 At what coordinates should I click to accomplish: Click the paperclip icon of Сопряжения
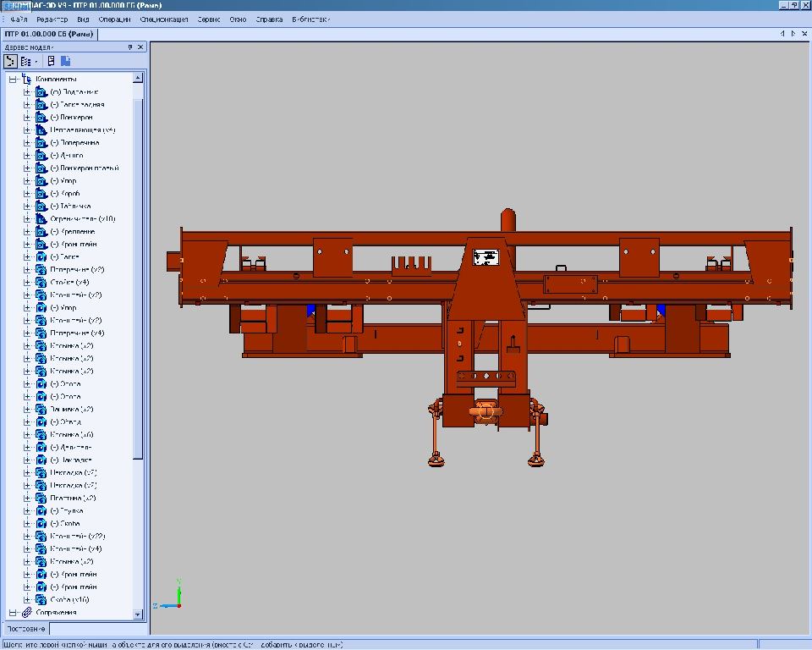[x=26, y=612]
